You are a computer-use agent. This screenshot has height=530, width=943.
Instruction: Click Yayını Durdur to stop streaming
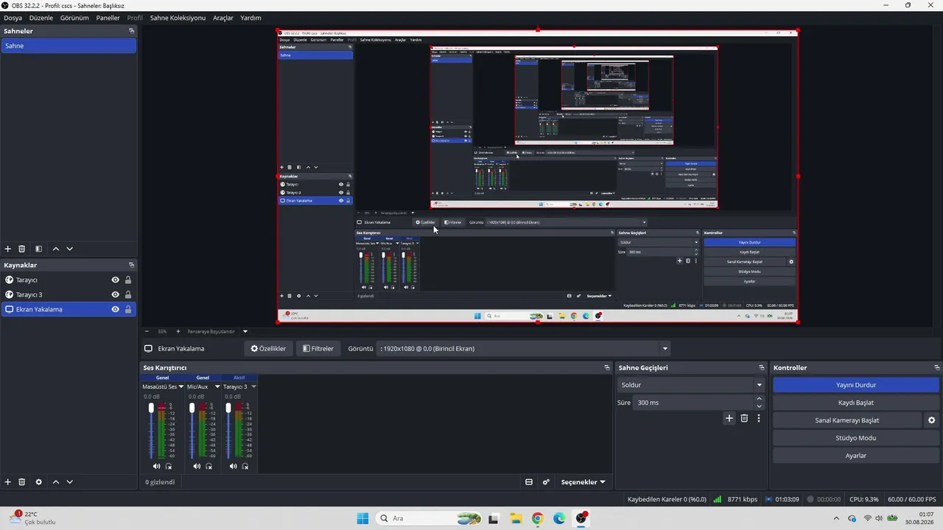point(856,385)
